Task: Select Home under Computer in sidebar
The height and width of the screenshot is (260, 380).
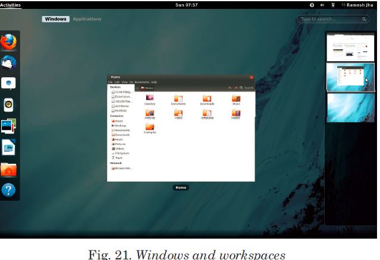Action: [x=117, y=121]
